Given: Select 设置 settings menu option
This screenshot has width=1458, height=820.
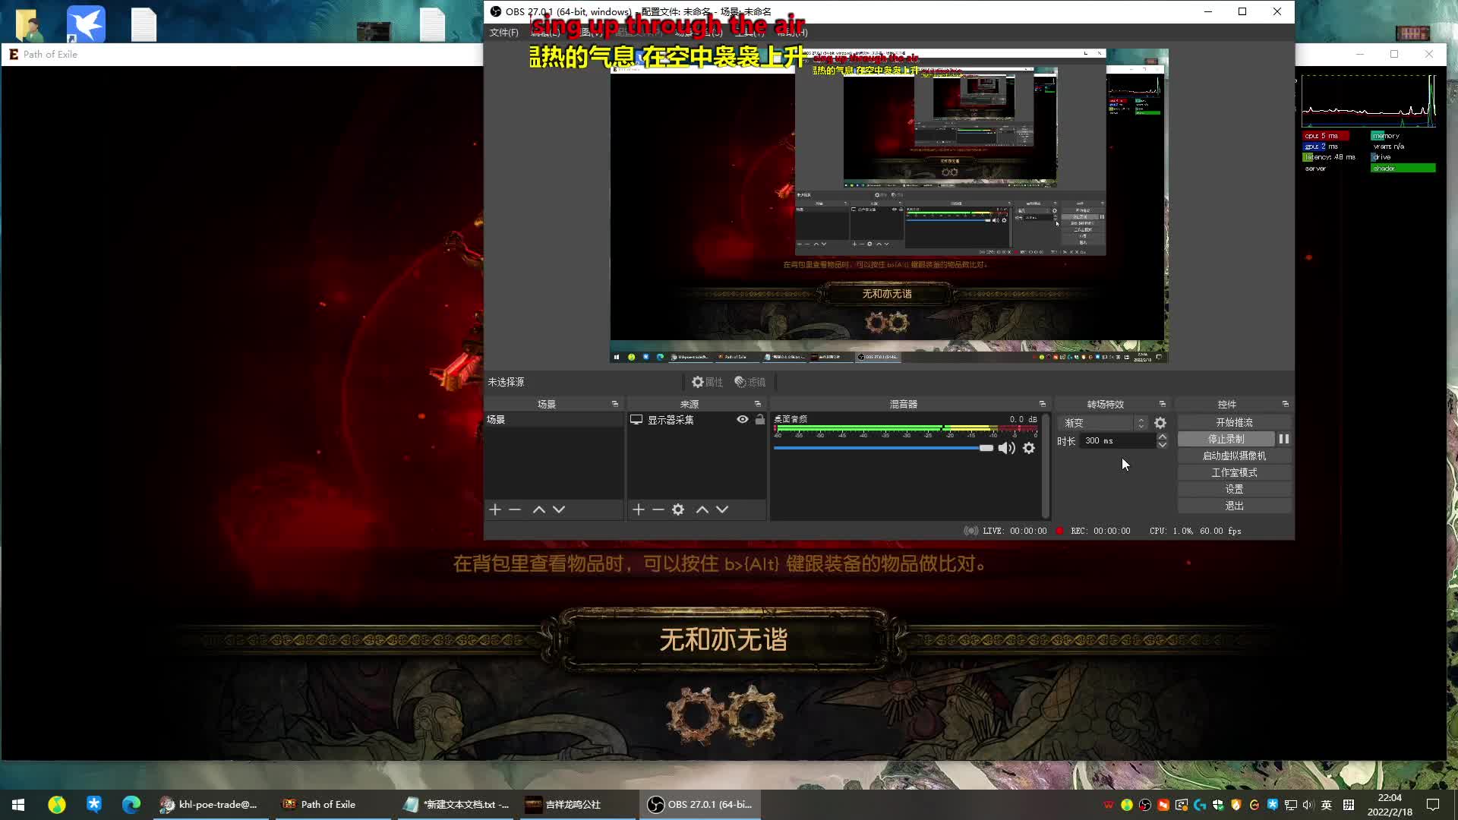Looking at the screenshot, I should [1232, 489].
